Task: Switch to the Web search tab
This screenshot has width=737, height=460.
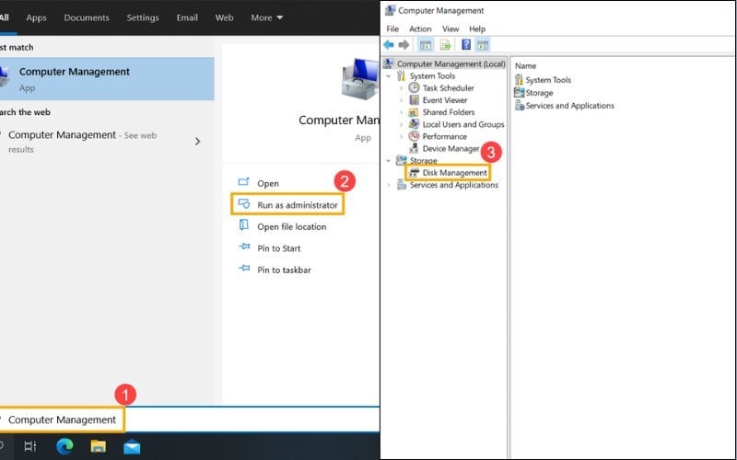Action: (x=224, y=17)
